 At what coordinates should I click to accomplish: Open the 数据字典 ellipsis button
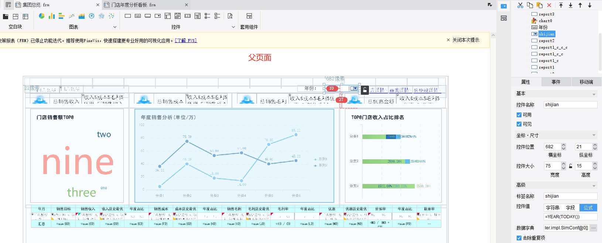click(594, 228)
